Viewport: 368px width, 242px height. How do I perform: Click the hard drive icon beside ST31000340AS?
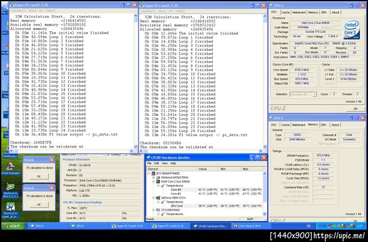158,210
